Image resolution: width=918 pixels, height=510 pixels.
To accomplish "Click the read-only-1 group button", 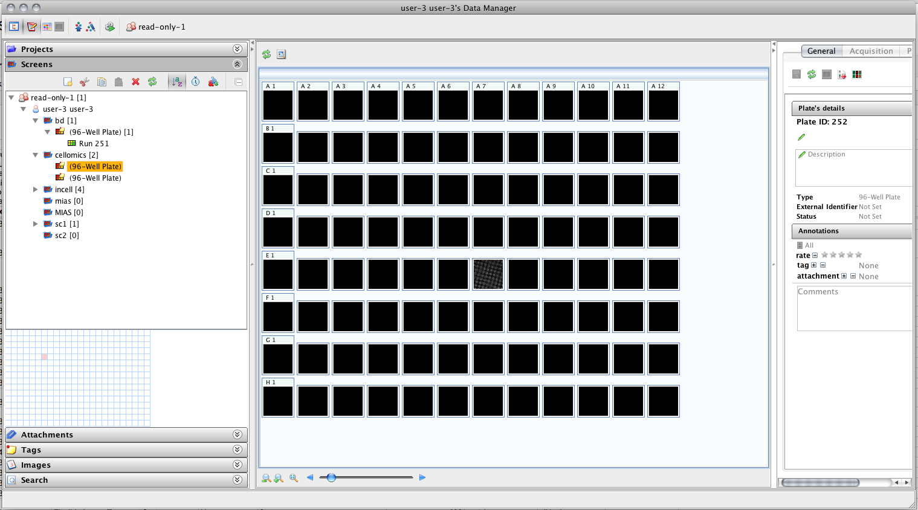I will [x=156, y=27].
